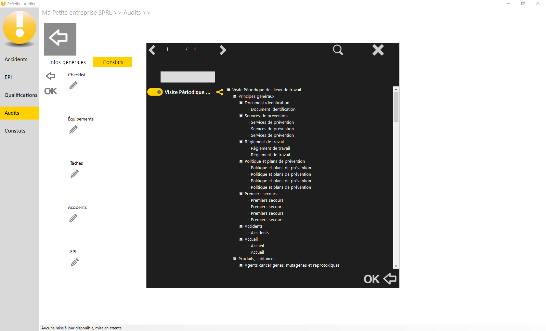Click the tree scrollbar down arrow
Image resolution: width=546 pixels, height=331 pixels.
[396, 266]
